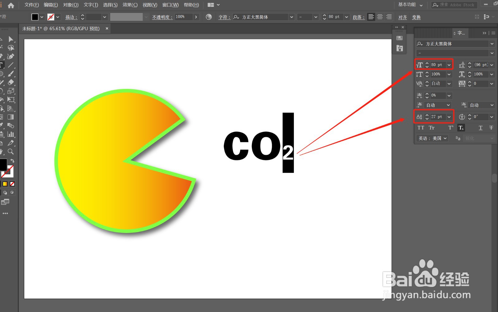498x312 pixels.
Task: Switch to 未标题-1 document tab
Action: pos(61,29)
